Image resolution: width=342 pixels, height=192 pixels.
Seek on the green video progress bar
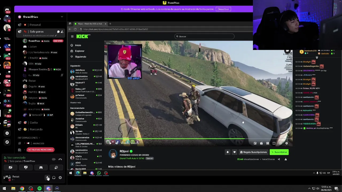[198, 139]
